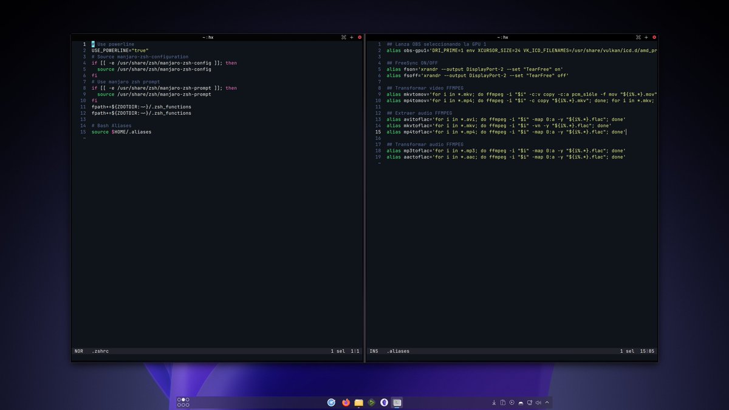Image resolution: width=729 pixels, height=410 pixels.
Task: Open the removable drive tray icon
Action: pos(521,402)
